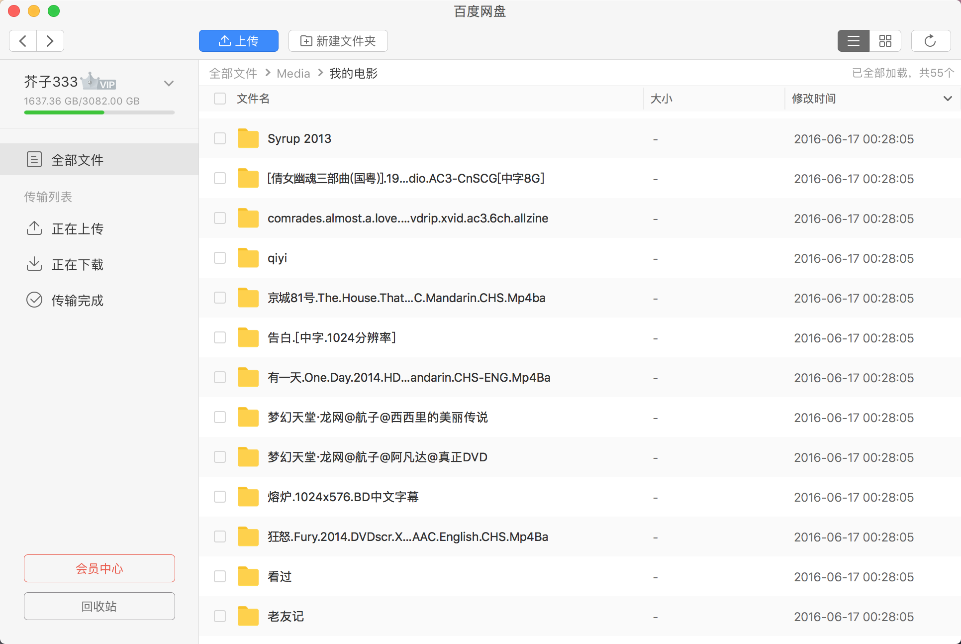The height and width of the screenshot is (644, 961).
Task: Click folder icon of 倩女幽魂三部曲
Action: 248,178
